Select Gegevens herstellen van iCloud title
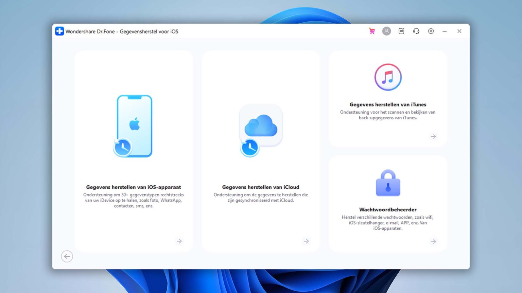 [261, 187]
